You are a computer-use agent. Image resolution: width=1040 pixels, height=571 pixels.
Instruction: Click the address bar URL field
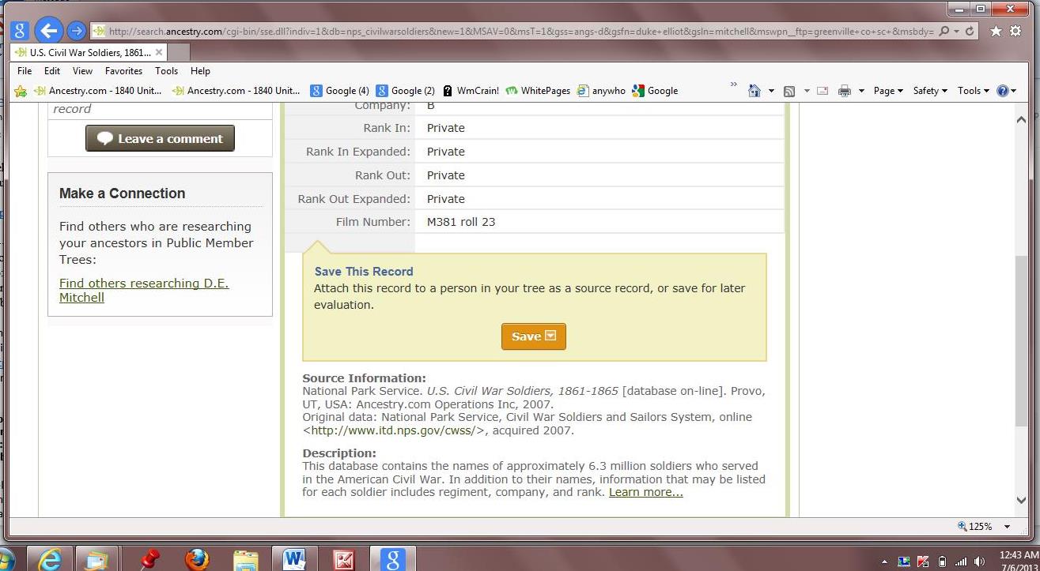pyautogui.click(x=520, y=32)
